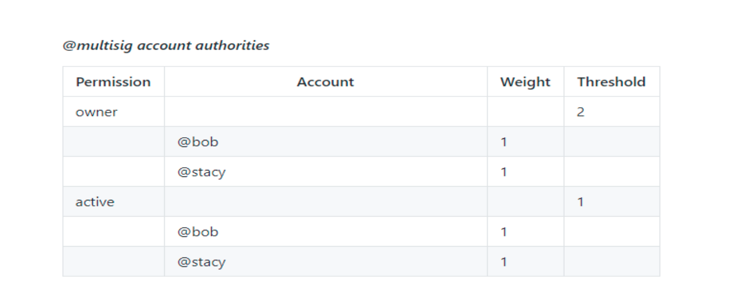Screen dimensions: 729x306
Task: Click the Threshold column header
Action: (x=612, y=82)
